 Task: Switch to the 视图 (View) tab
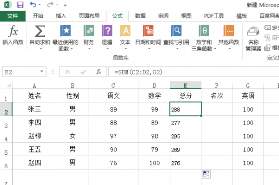point(186,16)
